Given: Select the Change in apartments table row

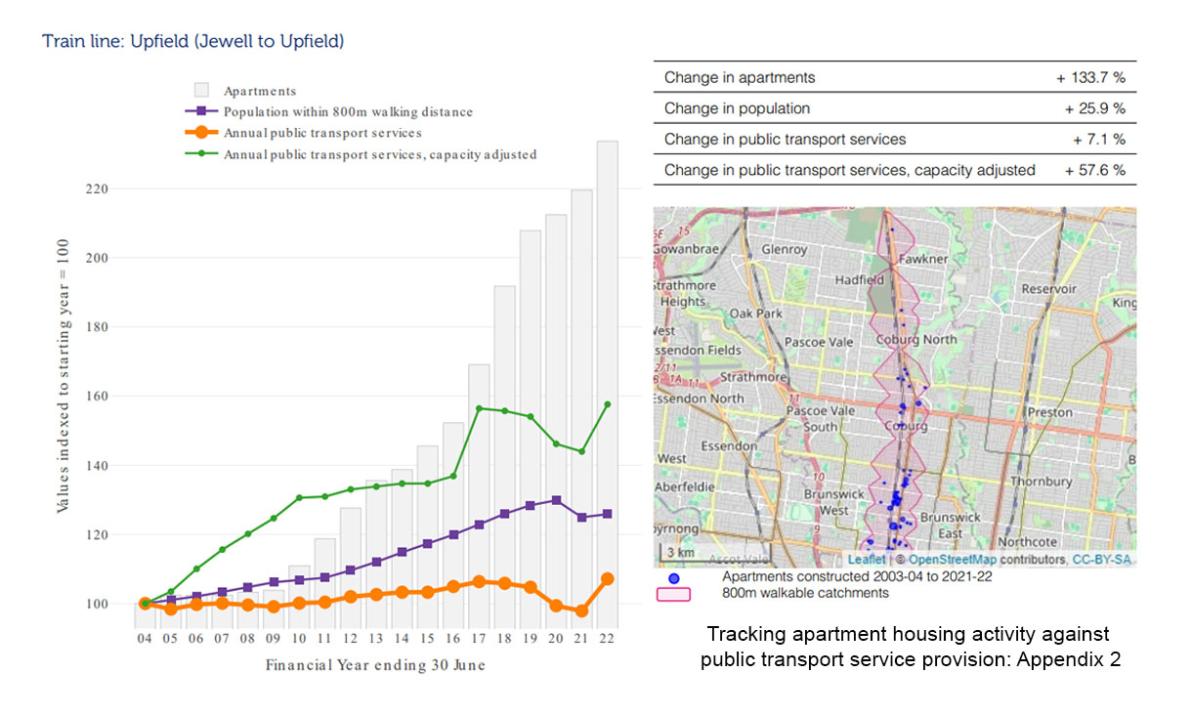Looking at the screenshot, I should (x=894, y=77).
